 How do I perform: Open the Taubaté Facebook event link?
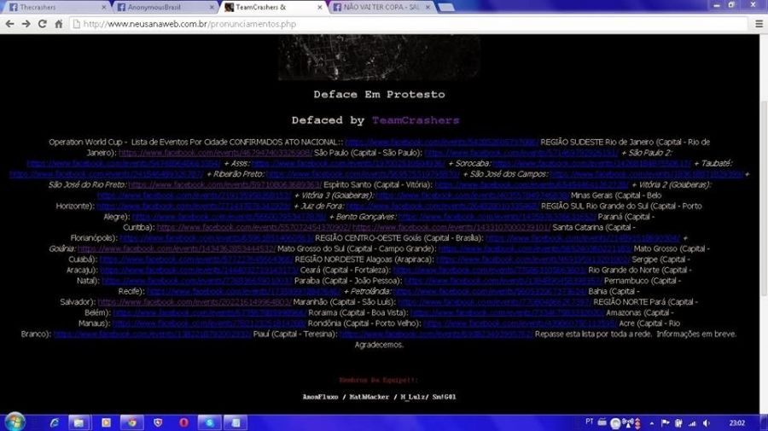tap(106, 174)
